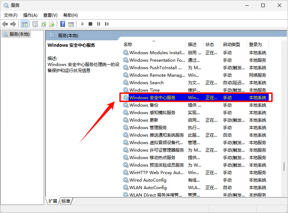The image size is (288, 213).
Task: Sort by the 登录为 column header
Action: (258, 44)
